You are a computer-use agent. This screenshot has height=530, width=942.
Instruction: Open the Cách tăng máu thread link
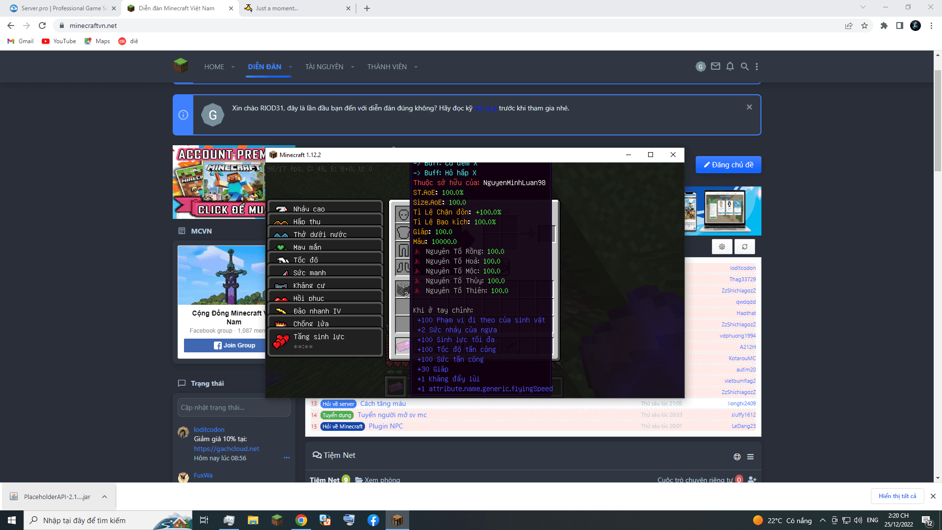point(383,403)
